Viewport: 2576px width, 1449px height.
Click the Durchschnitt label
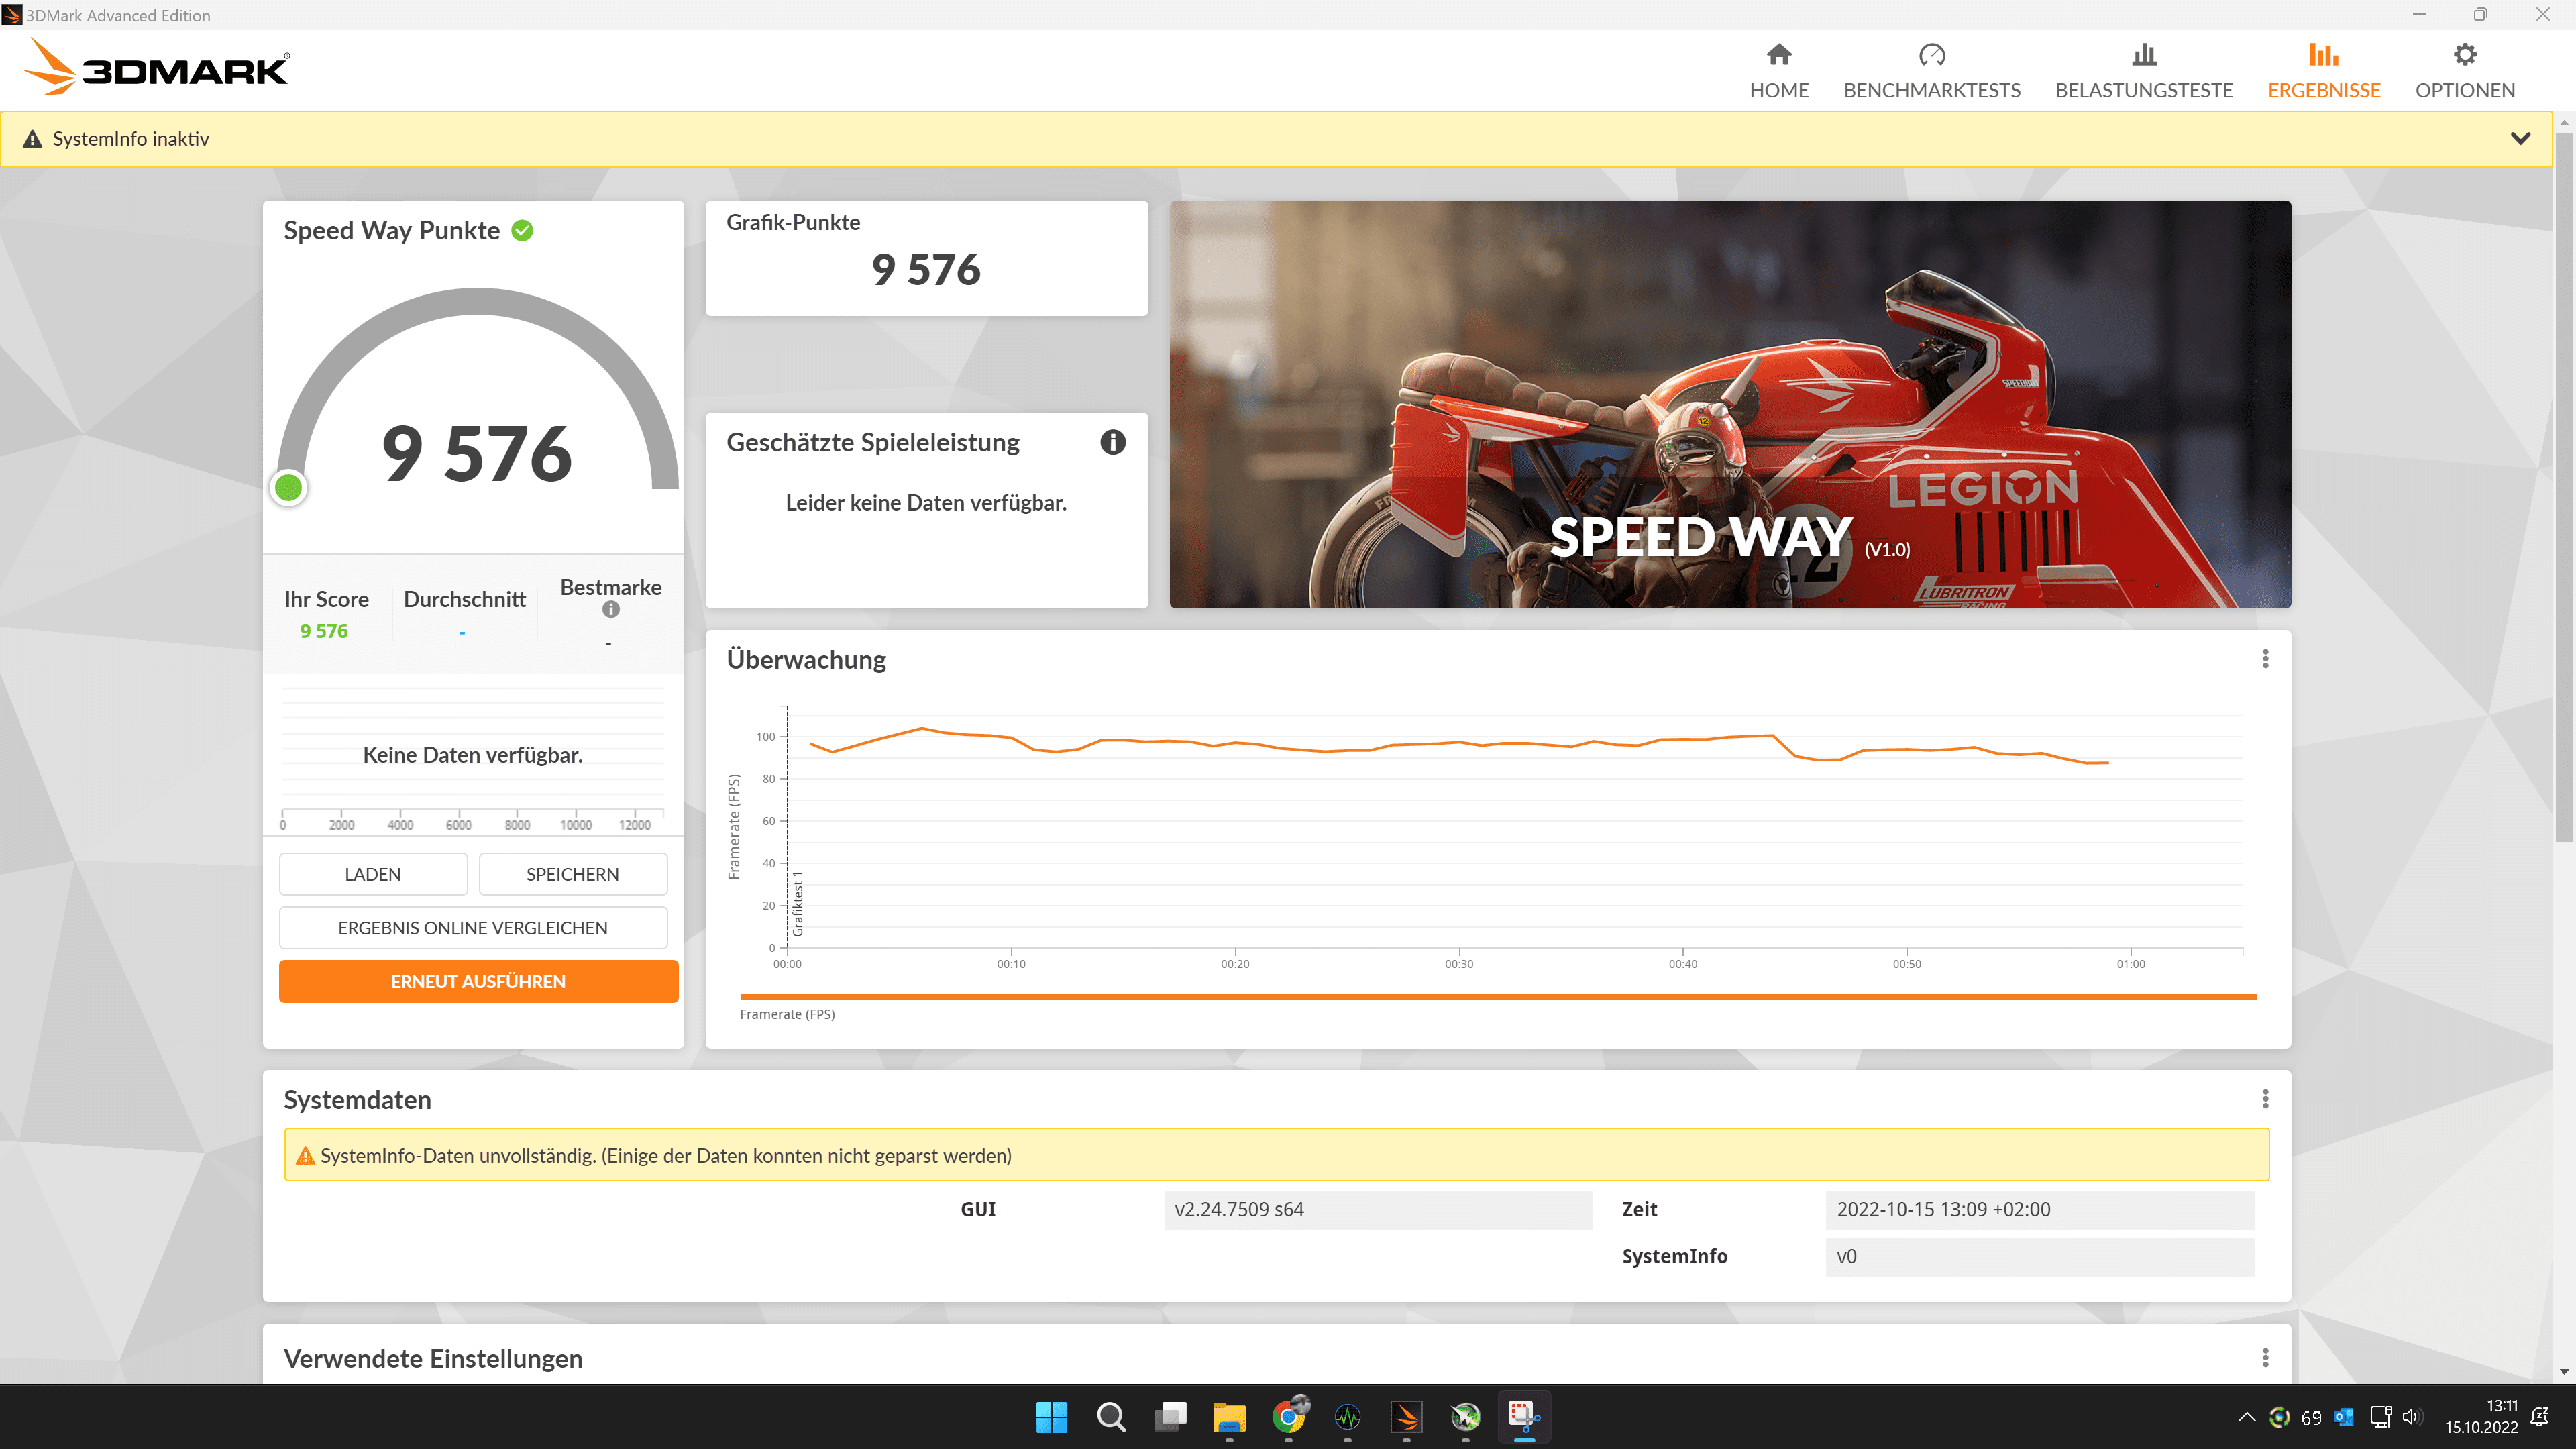464,599
